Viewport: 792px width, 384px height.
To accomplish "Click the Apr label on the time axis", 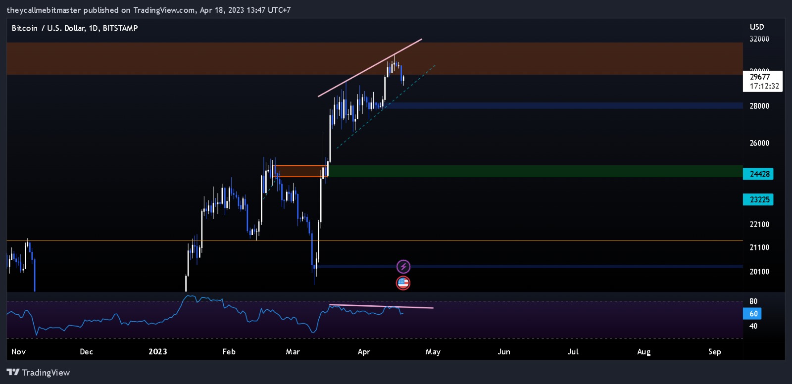I will pyautogui.click(x=364, y=352).
